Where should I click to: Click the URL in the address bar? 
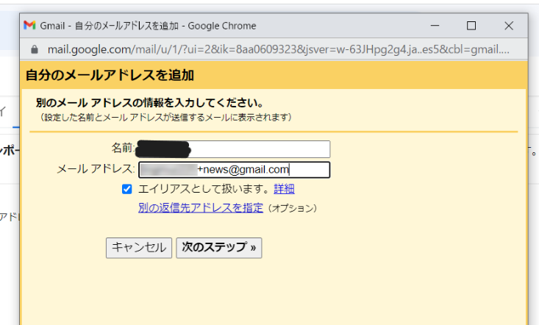coord(278,49)
